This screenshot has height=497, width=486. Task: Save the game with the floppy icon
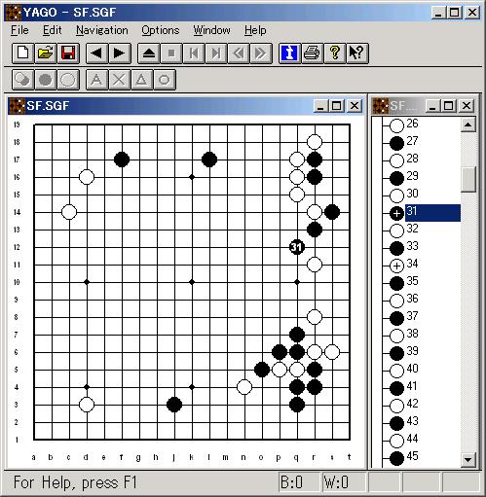68,53
